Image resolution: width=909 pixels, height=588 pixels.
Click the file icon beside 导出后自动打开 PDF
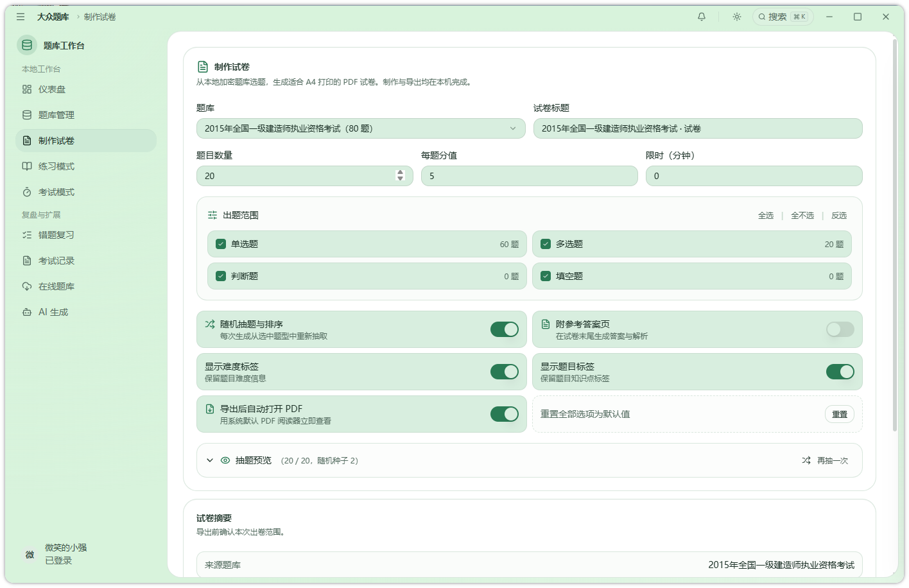pos(210,409)
